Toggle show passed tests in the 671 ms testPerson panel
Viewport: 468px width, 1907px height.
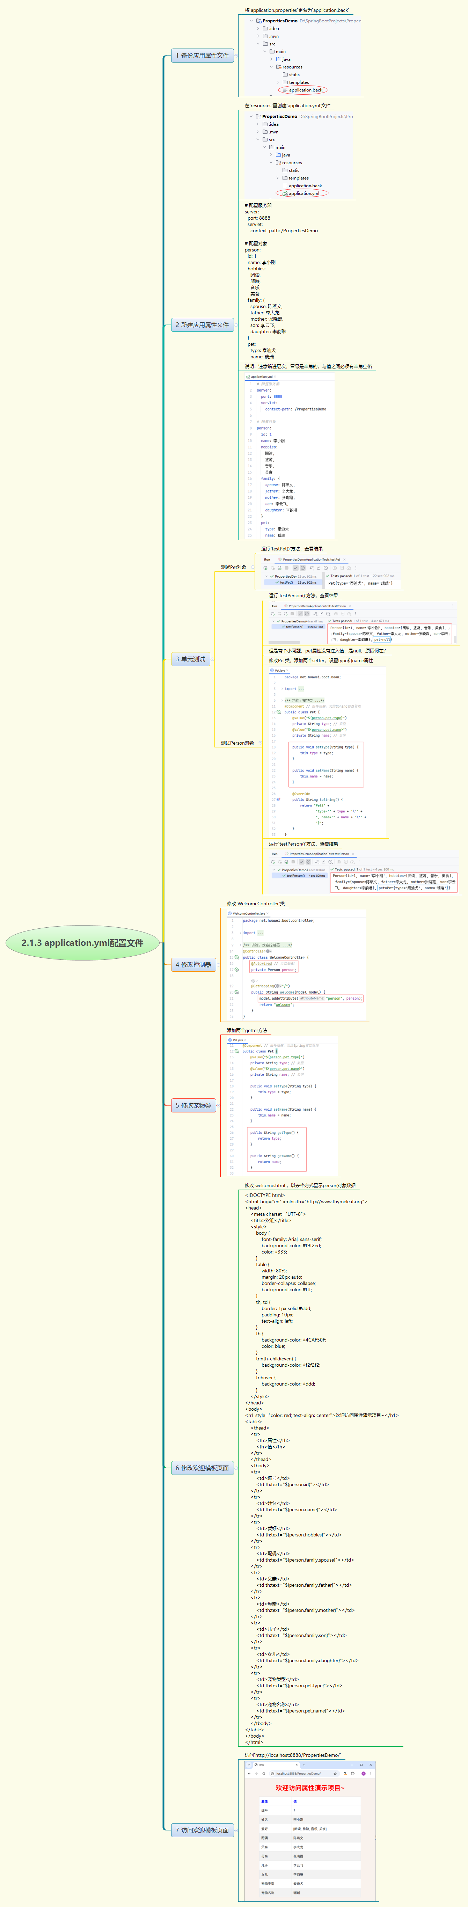[x=300, y=614]
